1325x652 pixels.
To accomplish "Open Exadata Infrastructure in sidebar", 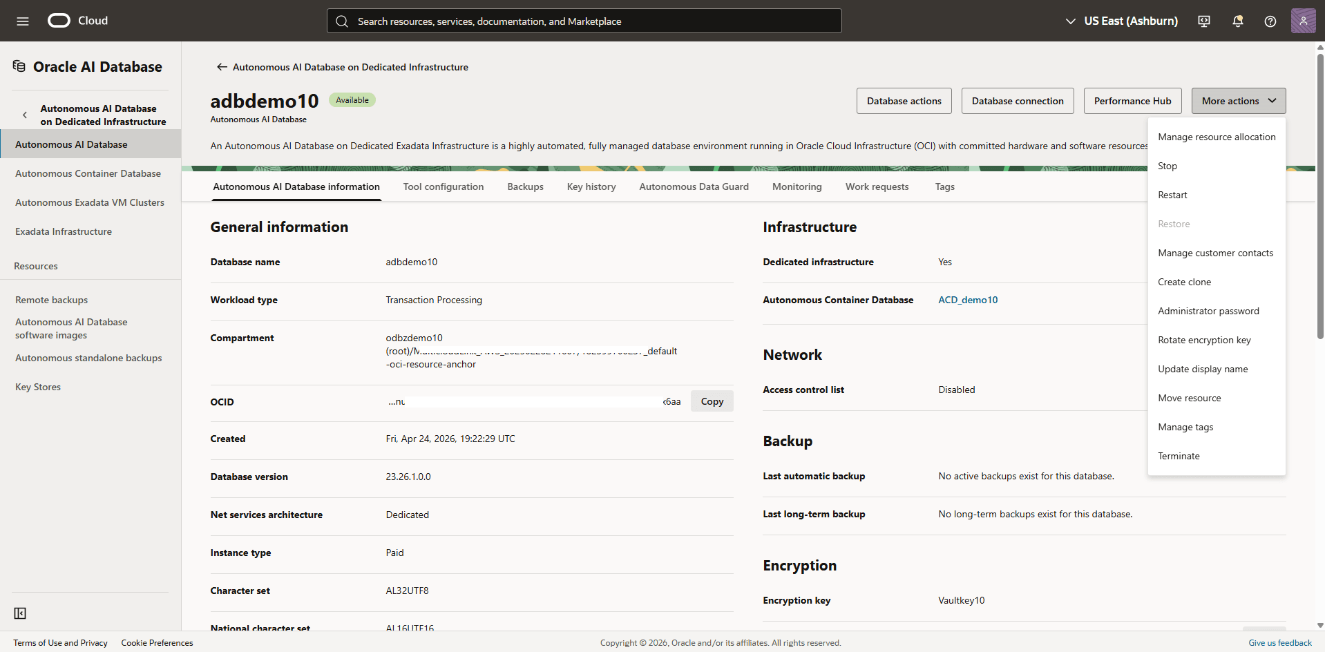I will point(90,231).
